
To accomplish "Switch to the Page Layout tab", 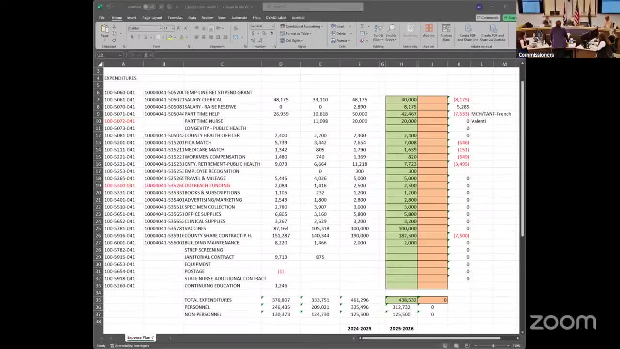I will 152,17.
